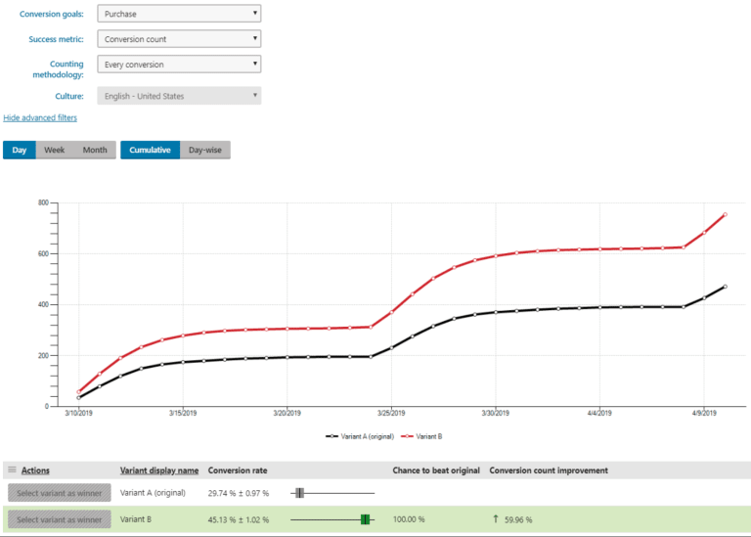
Task: Toggle Variant A (original) legend marker
Action: tap(334, 435)
